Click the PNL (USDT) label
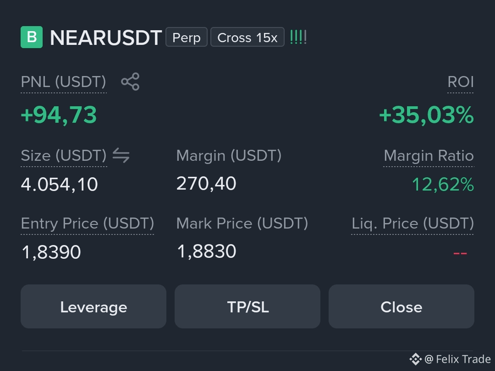This screenshot has width=495, height=371. click(x=63, y=82)
